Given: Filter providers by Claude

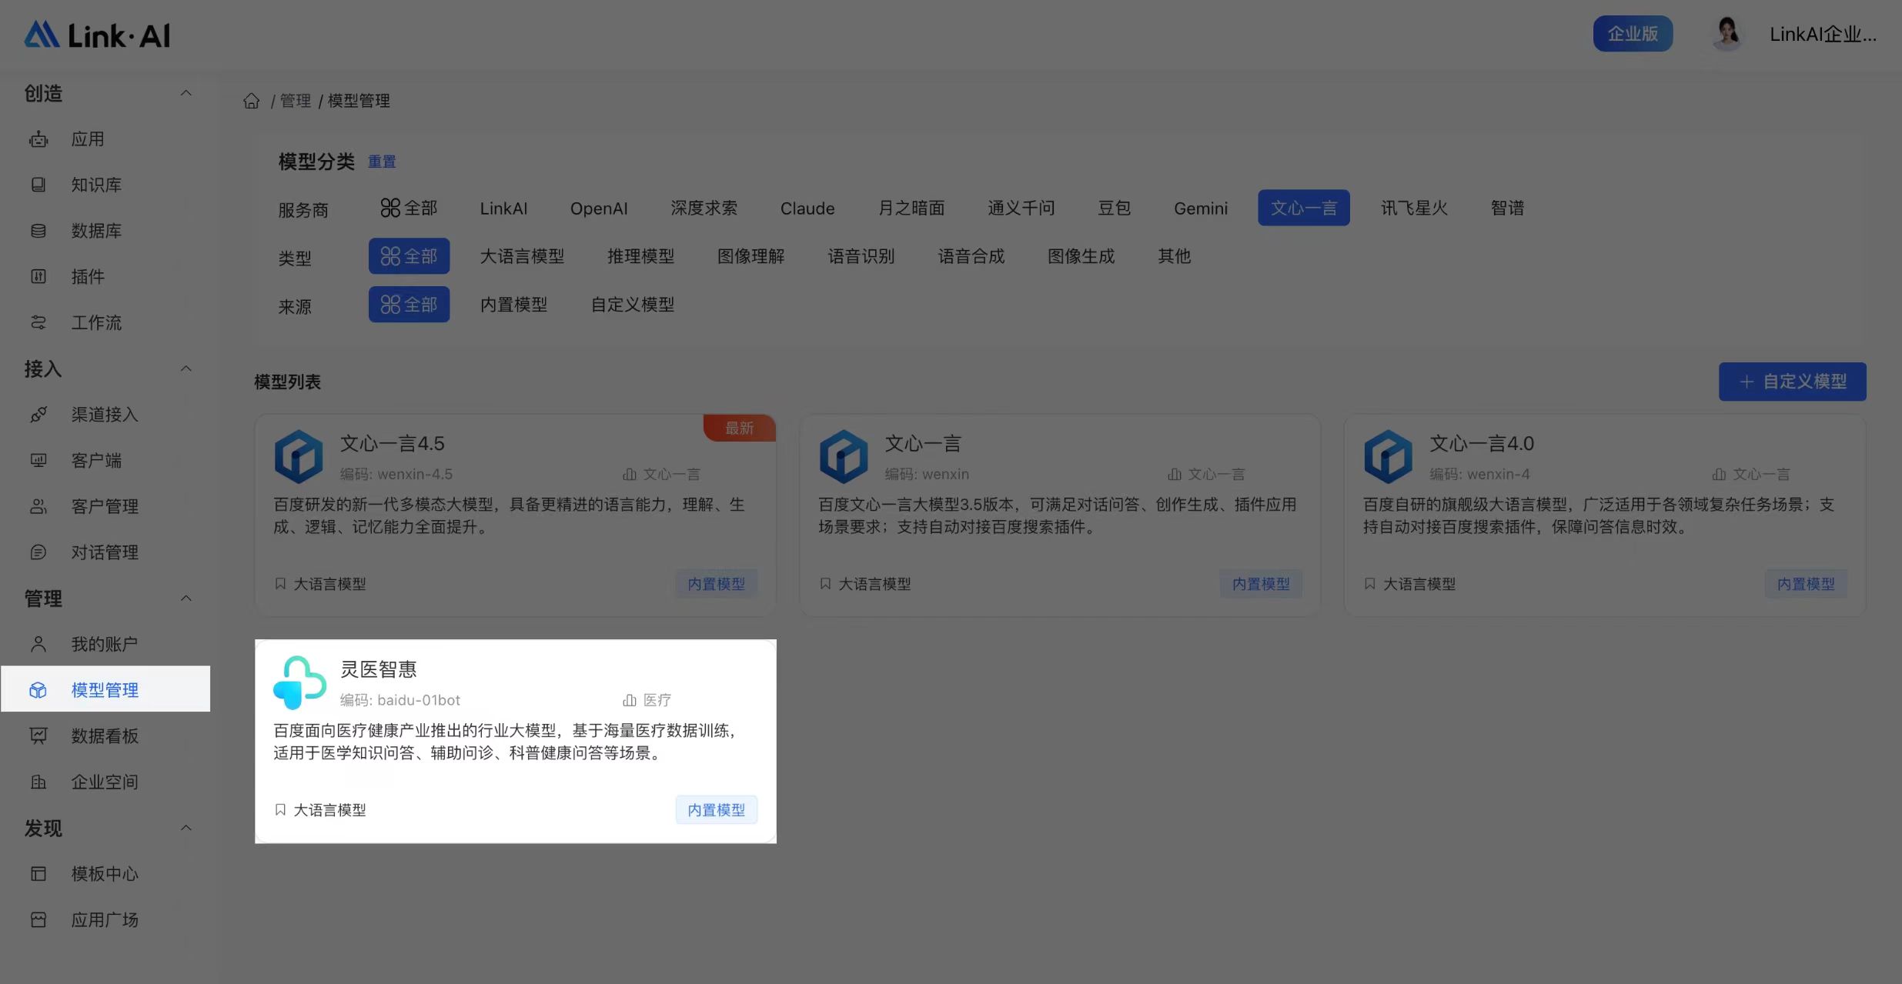Looking at the screenshot, I should (x=807, y=208).
